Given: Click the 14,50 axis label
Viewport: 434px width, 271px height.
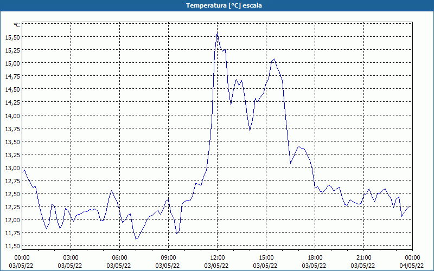Looking at the screenshot, I should click(12, 89).
